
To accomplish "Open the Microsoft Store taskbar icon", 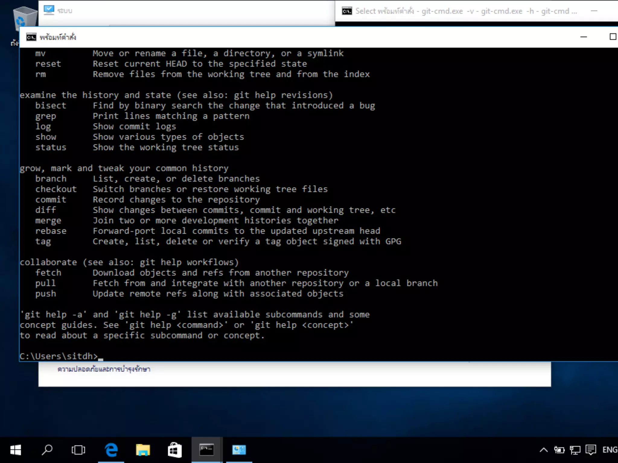I will pyautogui.click(x=175, y=450).
